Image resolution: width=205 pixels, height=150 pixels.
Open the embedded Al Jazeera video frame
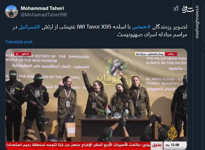coord(96,99)
